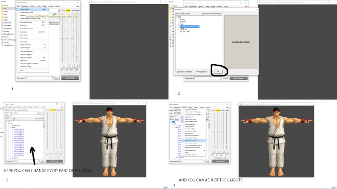This screenshot has width=337, height=189.
Task: Choose 'Load pose...' in File menu
Action: tap(33, 25)
